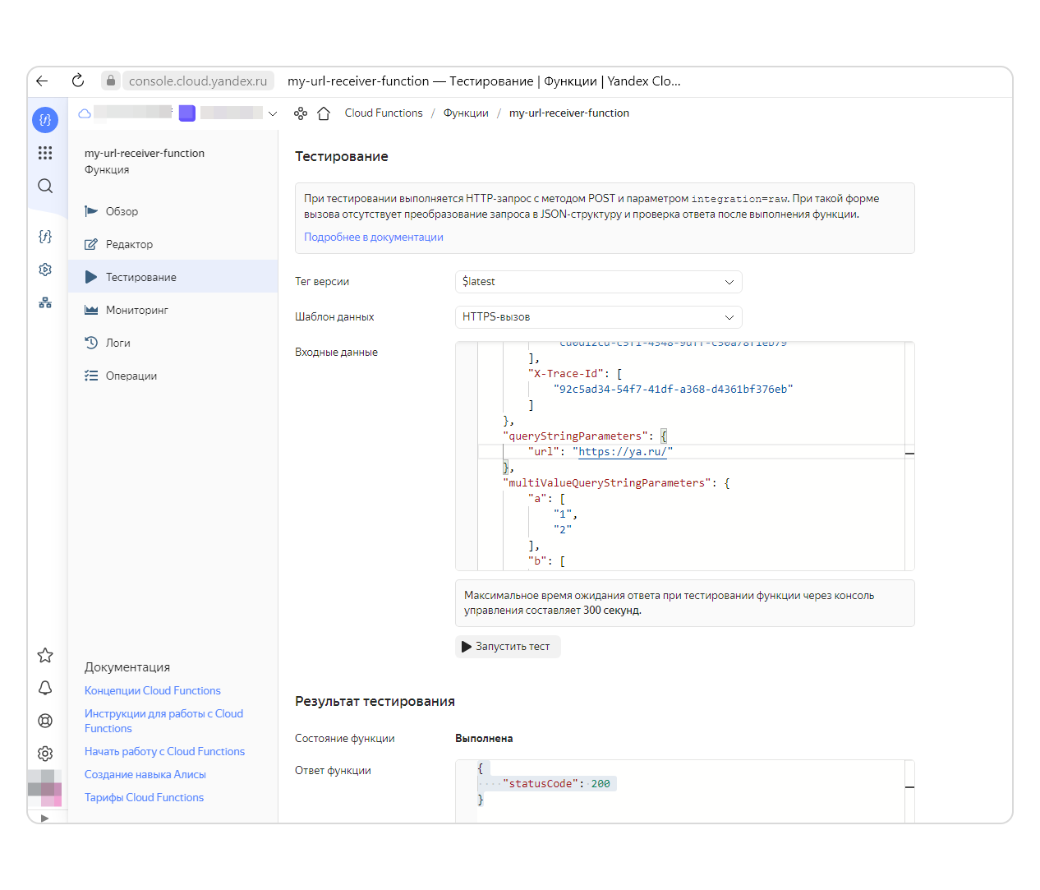Click the flag icon beside Обзор
The width and height of the screenshot is (1040, 890).
click(91, 211)
